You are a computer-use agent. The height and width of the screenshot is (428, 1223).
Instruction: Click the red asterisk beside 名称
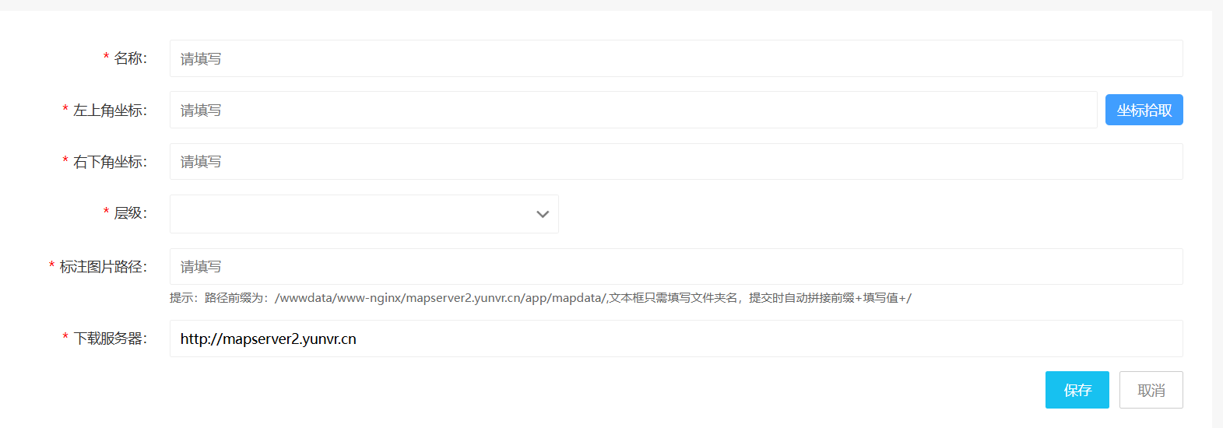[106, 57]
